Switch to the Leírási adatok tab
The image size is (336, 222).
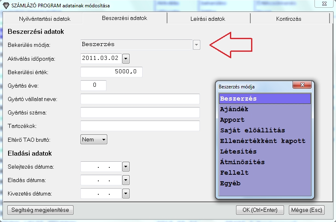tap(208, 19)
